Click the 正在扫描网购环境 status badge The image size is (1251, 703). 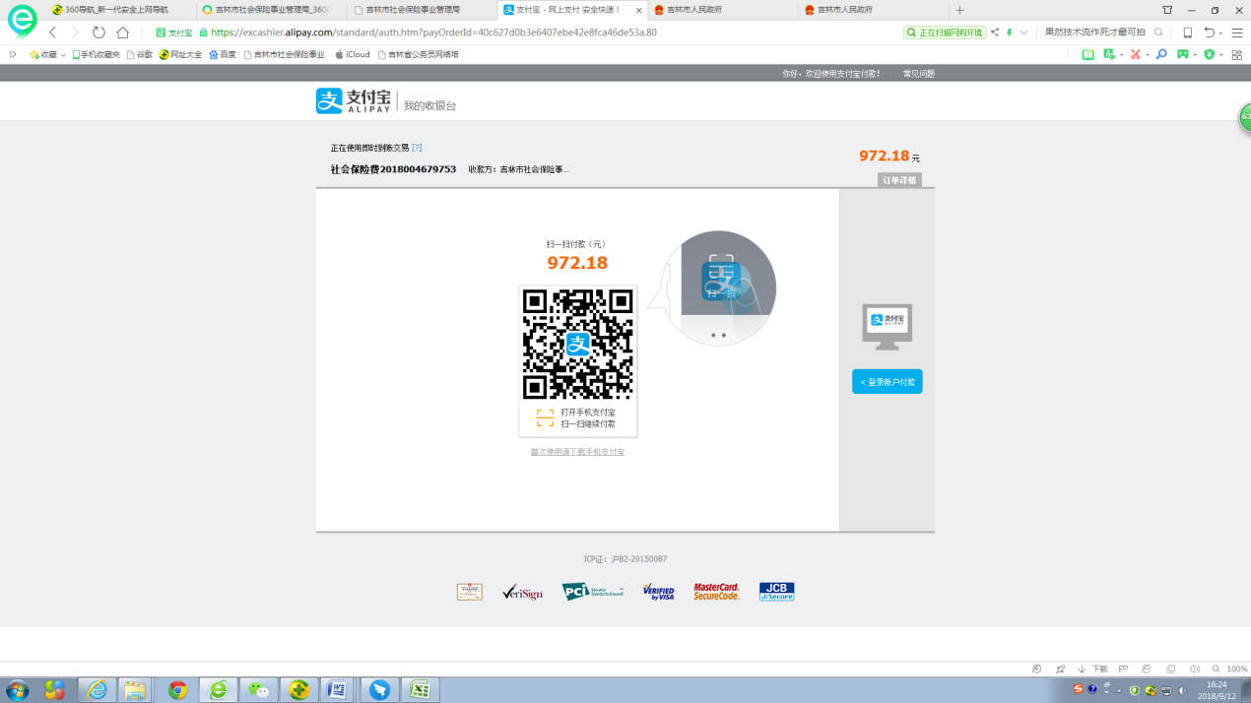(x=945, y=32)
